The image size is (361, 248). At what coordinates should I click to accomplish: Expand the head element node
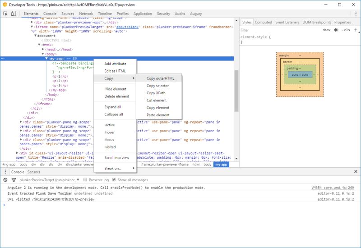click(x=43, y=49)
